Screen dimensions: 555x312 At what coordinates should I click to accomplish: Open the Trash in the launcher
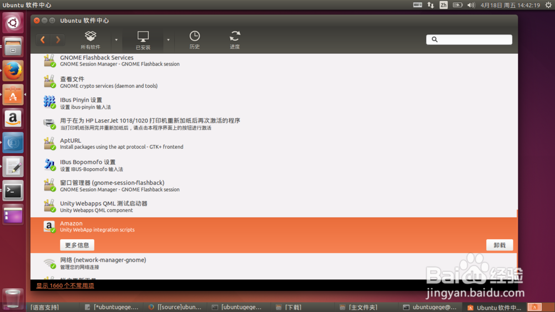click(13, 298)
